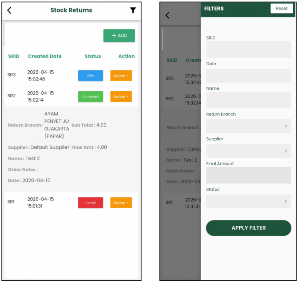
Task: Click the OPEN status badge for SR3
Action: [90, 76]
